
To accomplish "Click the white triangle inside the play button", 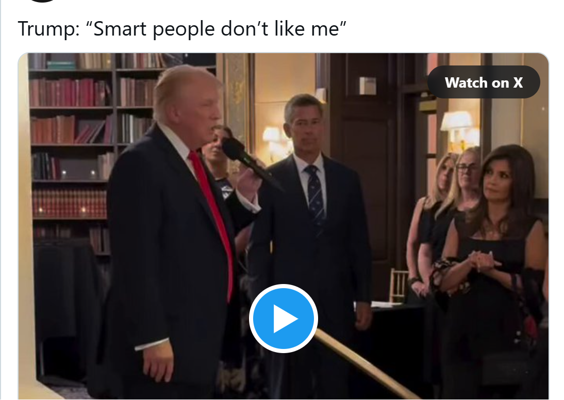I will coord(285,319).
